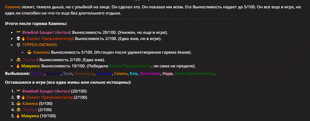Screen dimensions: 310x121
Task: Click yellow 'Мавуика' in the 'Выносливость 10/100' bullet
Action: (x=30, y=66)
